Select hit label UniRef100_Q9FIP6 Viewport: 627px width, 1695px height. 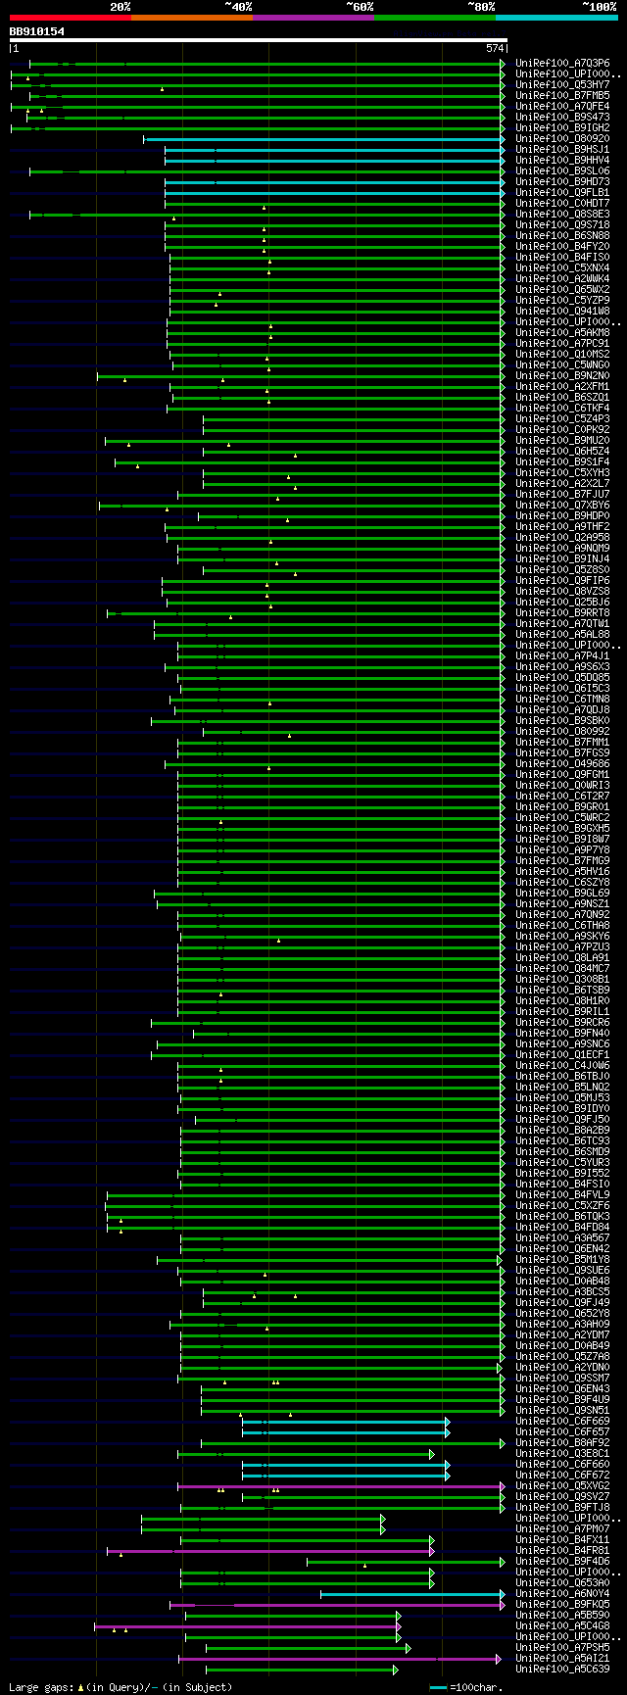(x=562, y=580)
